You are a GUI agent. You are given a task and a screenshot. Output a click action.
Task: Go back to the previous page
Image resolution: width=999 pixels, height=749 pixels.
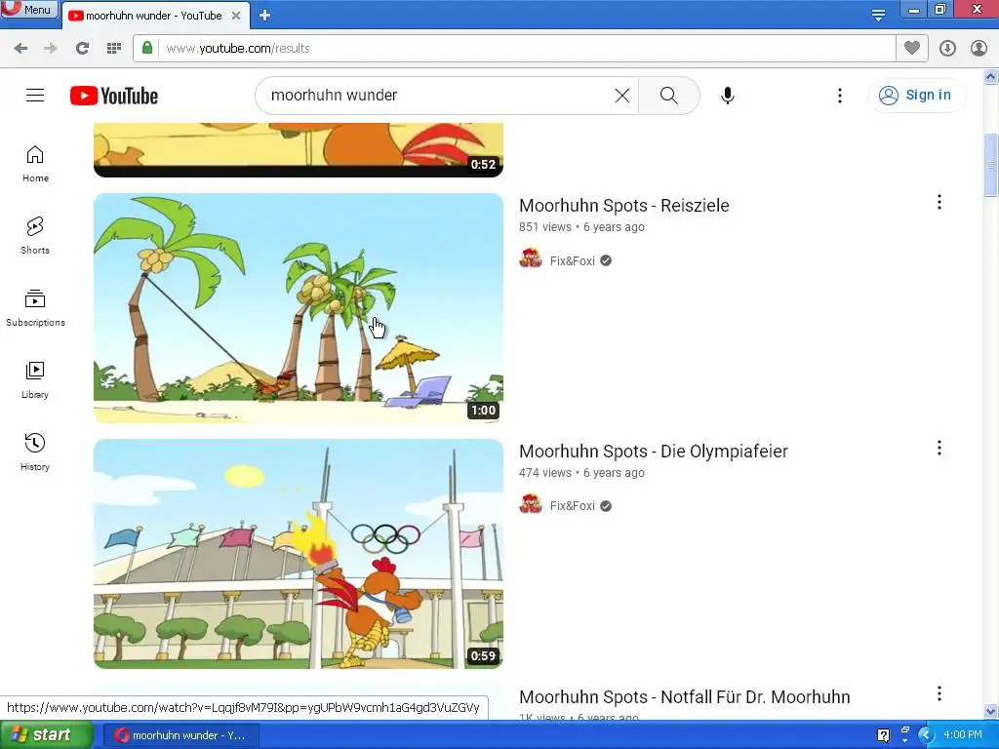point(20,49)
